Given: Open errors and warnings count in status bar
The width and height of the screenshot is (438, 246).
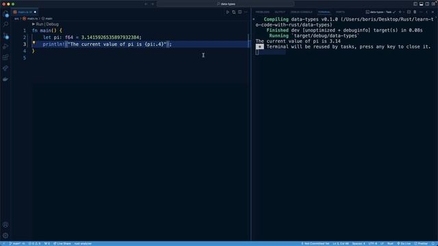Looking at the screenshot, I should 34,243.
